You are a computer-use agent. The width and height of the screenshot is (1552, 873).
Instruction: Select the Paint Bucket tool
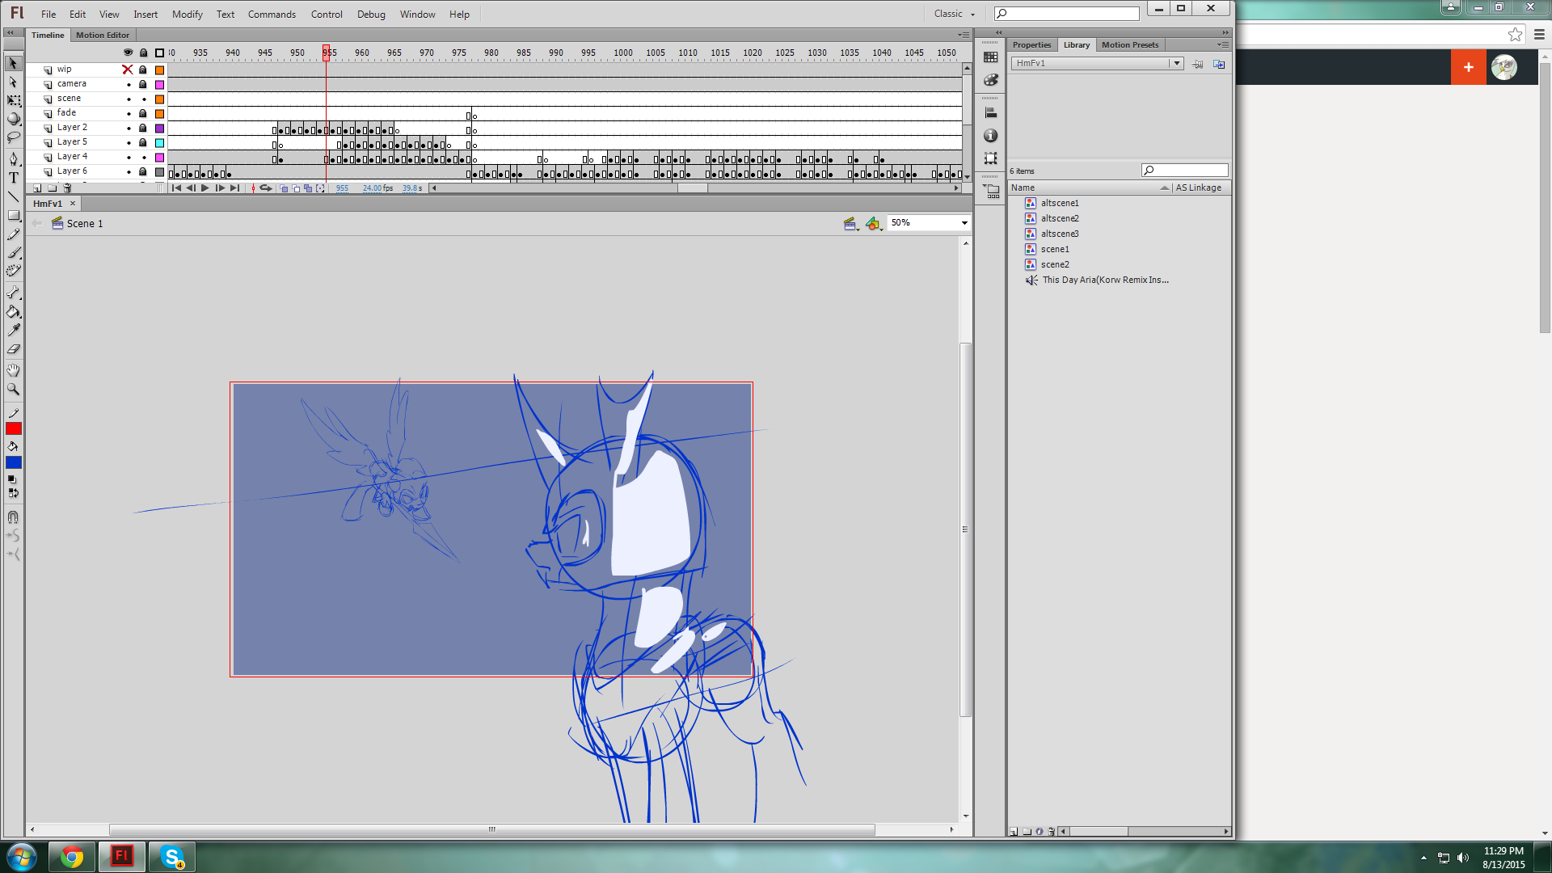click(x=14, y=312)
